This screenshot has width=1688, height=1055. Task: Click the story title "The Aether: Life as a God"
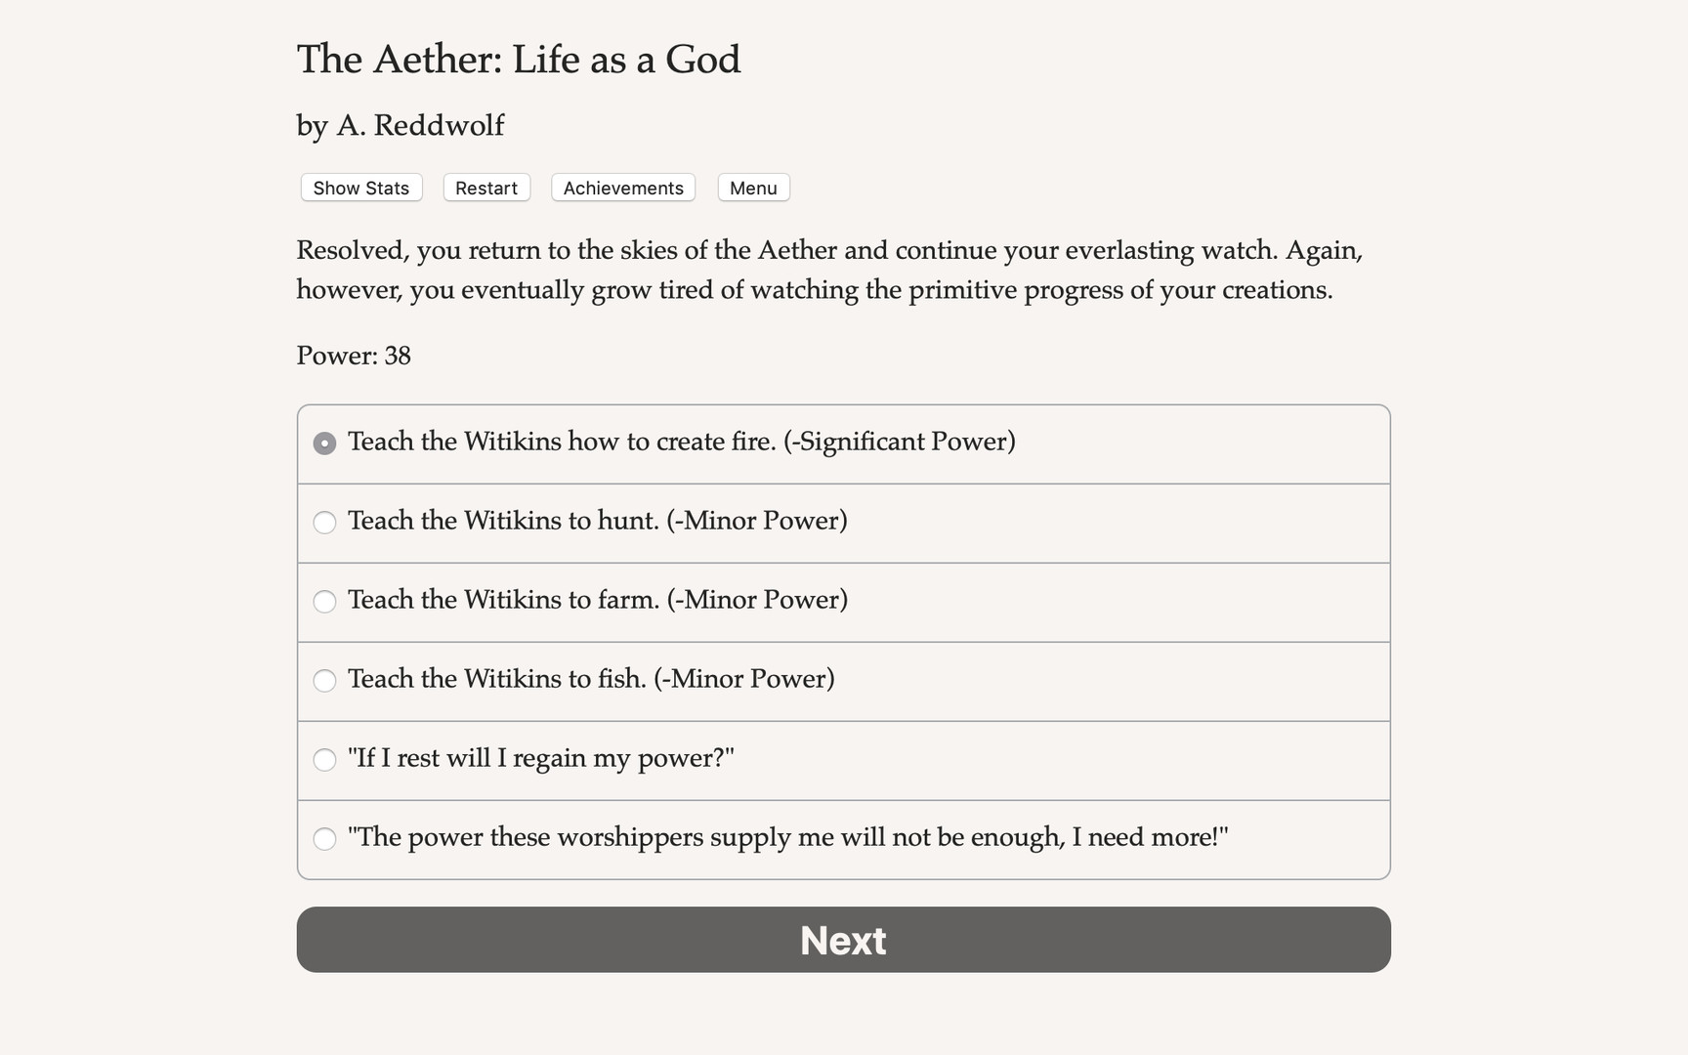tap(519, 60)
